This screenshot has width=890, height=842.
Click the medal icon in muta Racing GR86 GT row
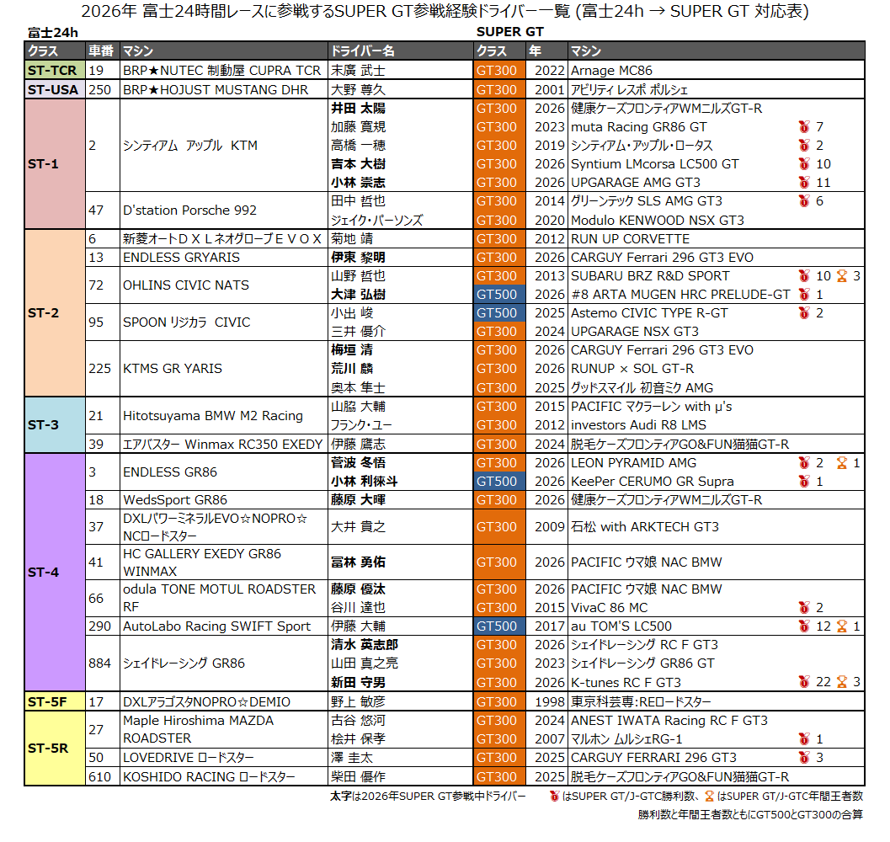click(x=804, y=126)
